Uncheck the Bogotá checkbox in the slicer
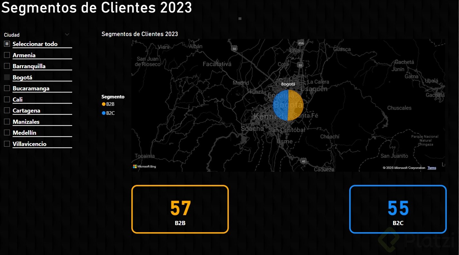The height and width of the screenshot is (255, 459). click(7, 77)
